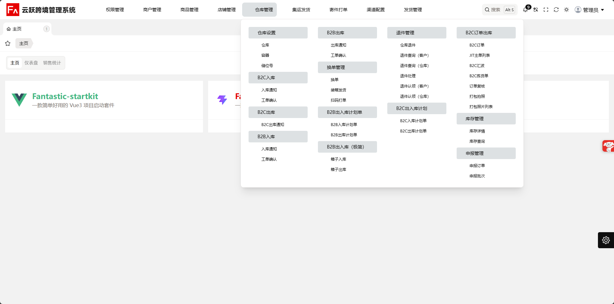Open the 权限管理 top menu

coord(115,10)
